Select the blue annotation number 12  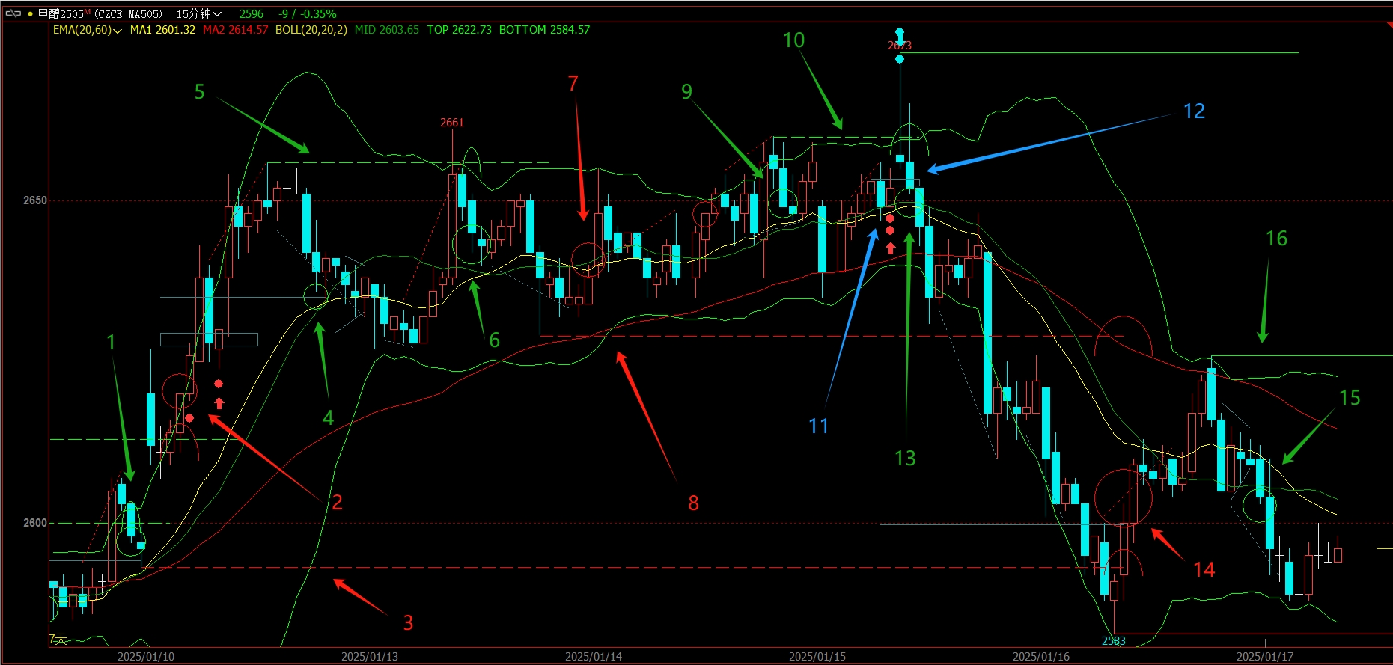click(1194, 111)
